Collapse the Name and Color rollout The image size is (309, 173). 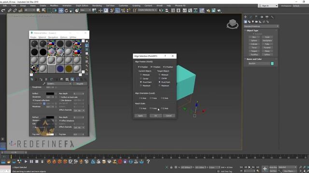point(254,59)
